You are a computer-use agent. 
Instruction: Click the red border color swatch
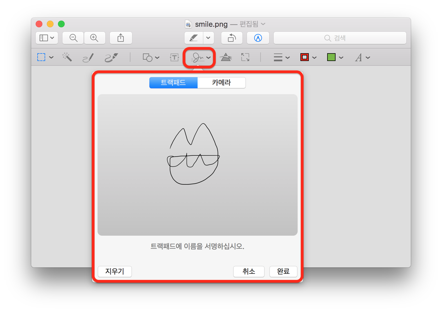pos(305,57)
